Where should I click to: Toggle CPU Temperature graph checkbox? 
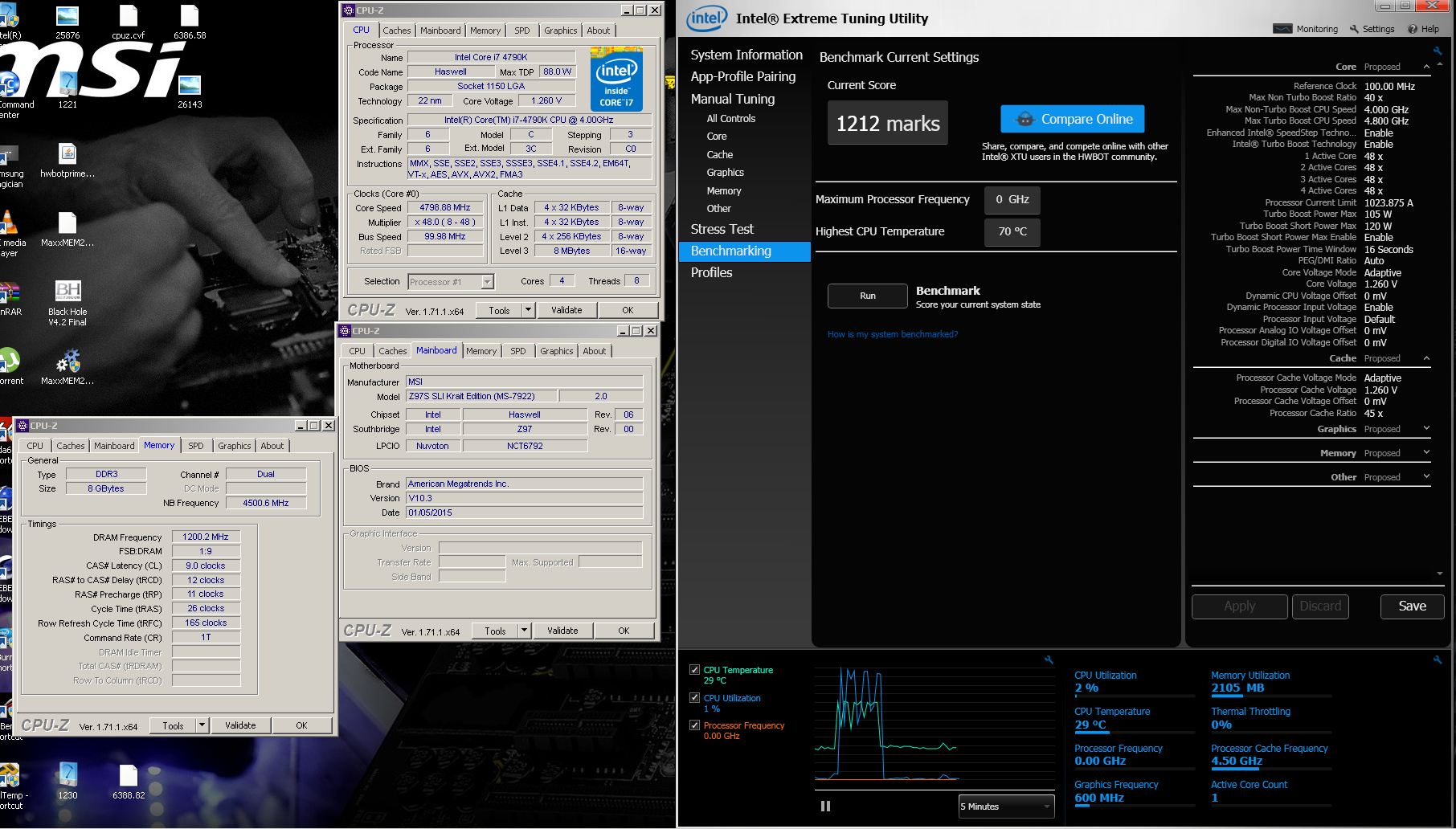(x=694, y=669)
